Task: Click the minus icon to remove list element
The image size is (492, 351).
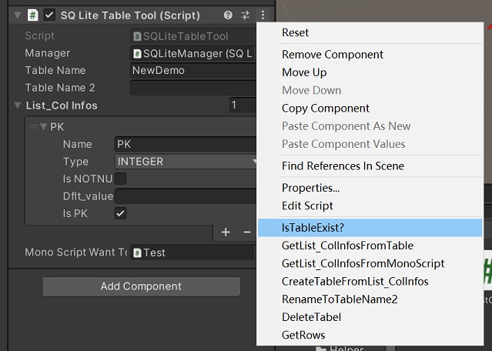Action: 247,232
